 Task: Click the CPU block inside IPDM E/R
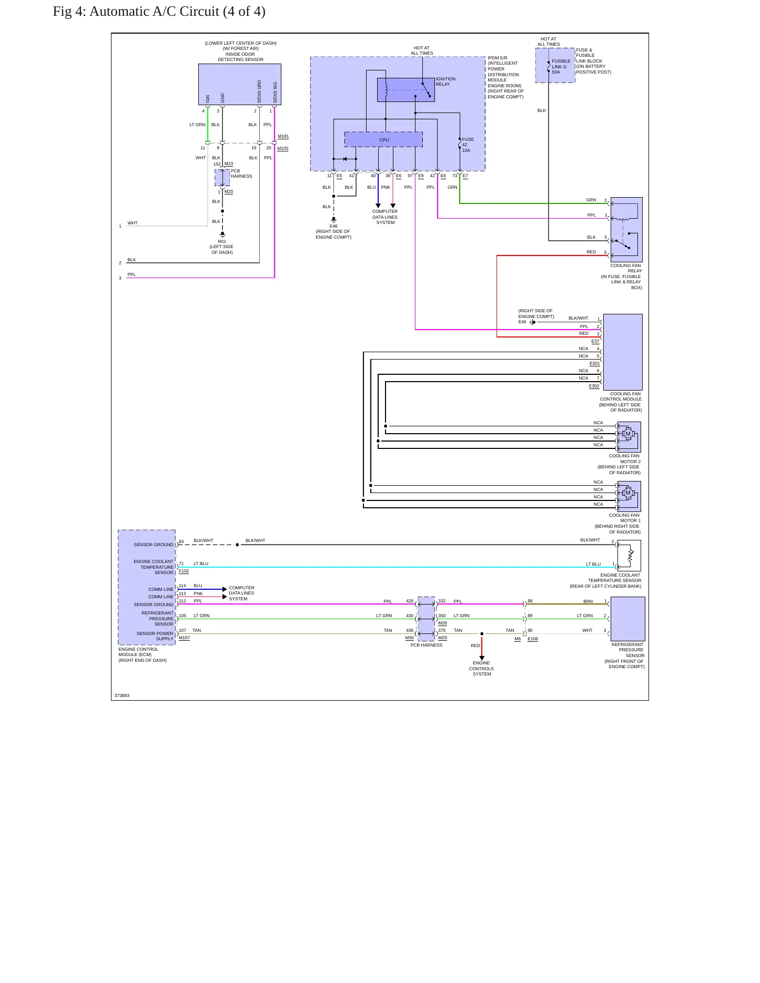pos(383,140)
